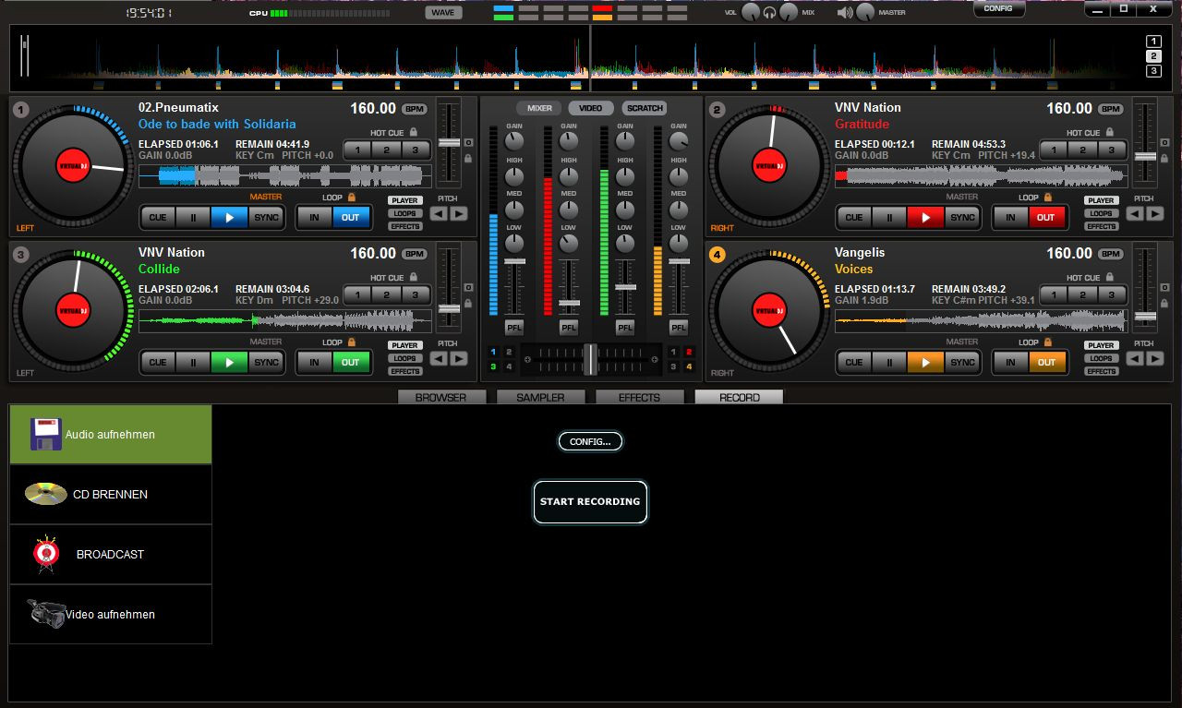1182x708 pixels.
Task: Click the headphones monitor icon in the top bar
Action: tap(769, 11)
